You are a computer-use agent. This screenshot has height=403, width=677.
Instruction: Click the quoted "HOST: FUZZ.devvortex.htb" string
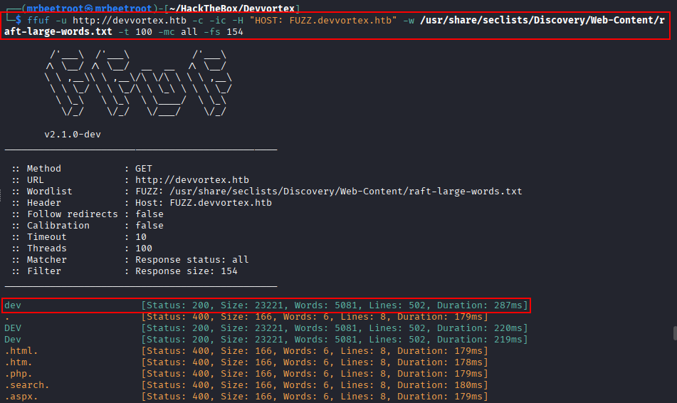click(323, 21)
